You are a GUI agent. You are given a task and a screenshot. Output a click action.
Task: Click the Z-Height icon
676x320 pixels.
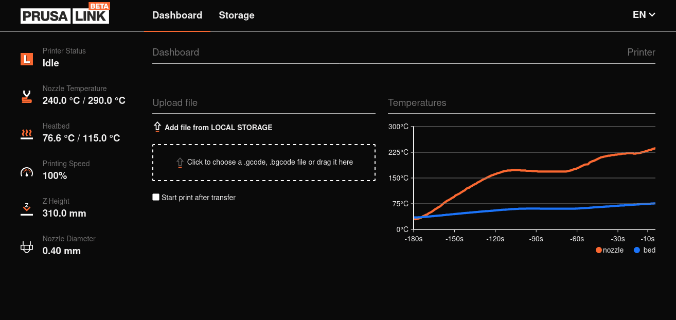(x=26, y=208)
